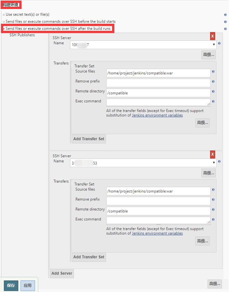Open help icon for first Source files field

[213, 72]
